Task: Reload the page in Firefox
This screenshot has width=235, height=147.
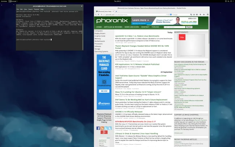Action: click(168, 14)
